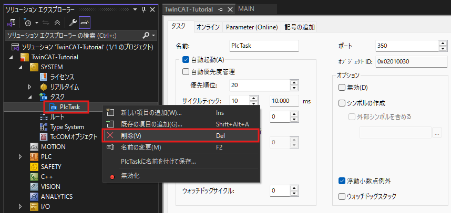
Task: Enable the 自動優先度管理 checkbox
Action: click(185, 71)
